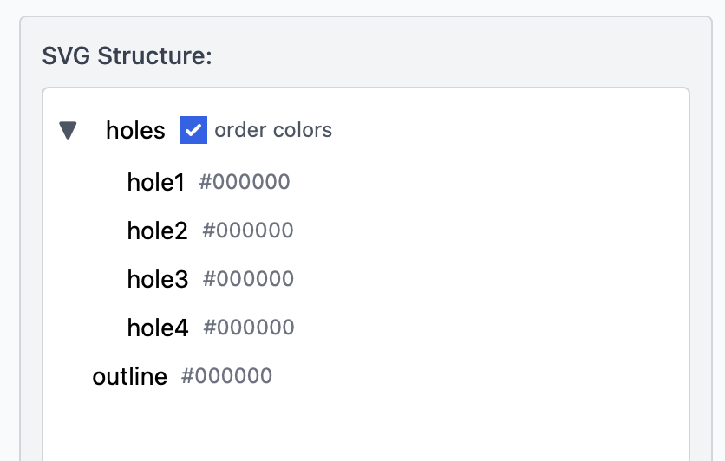Click hole2's #000000 color value
The image size is (725, 461).
click(x=248, y=230)
